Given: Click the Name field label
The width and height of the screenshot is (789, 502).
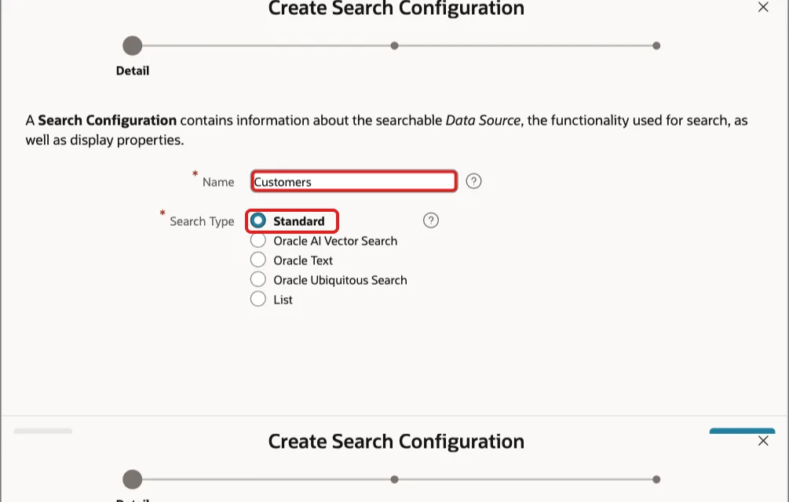Looking at the screenshot, I should [x=218, y=182].
